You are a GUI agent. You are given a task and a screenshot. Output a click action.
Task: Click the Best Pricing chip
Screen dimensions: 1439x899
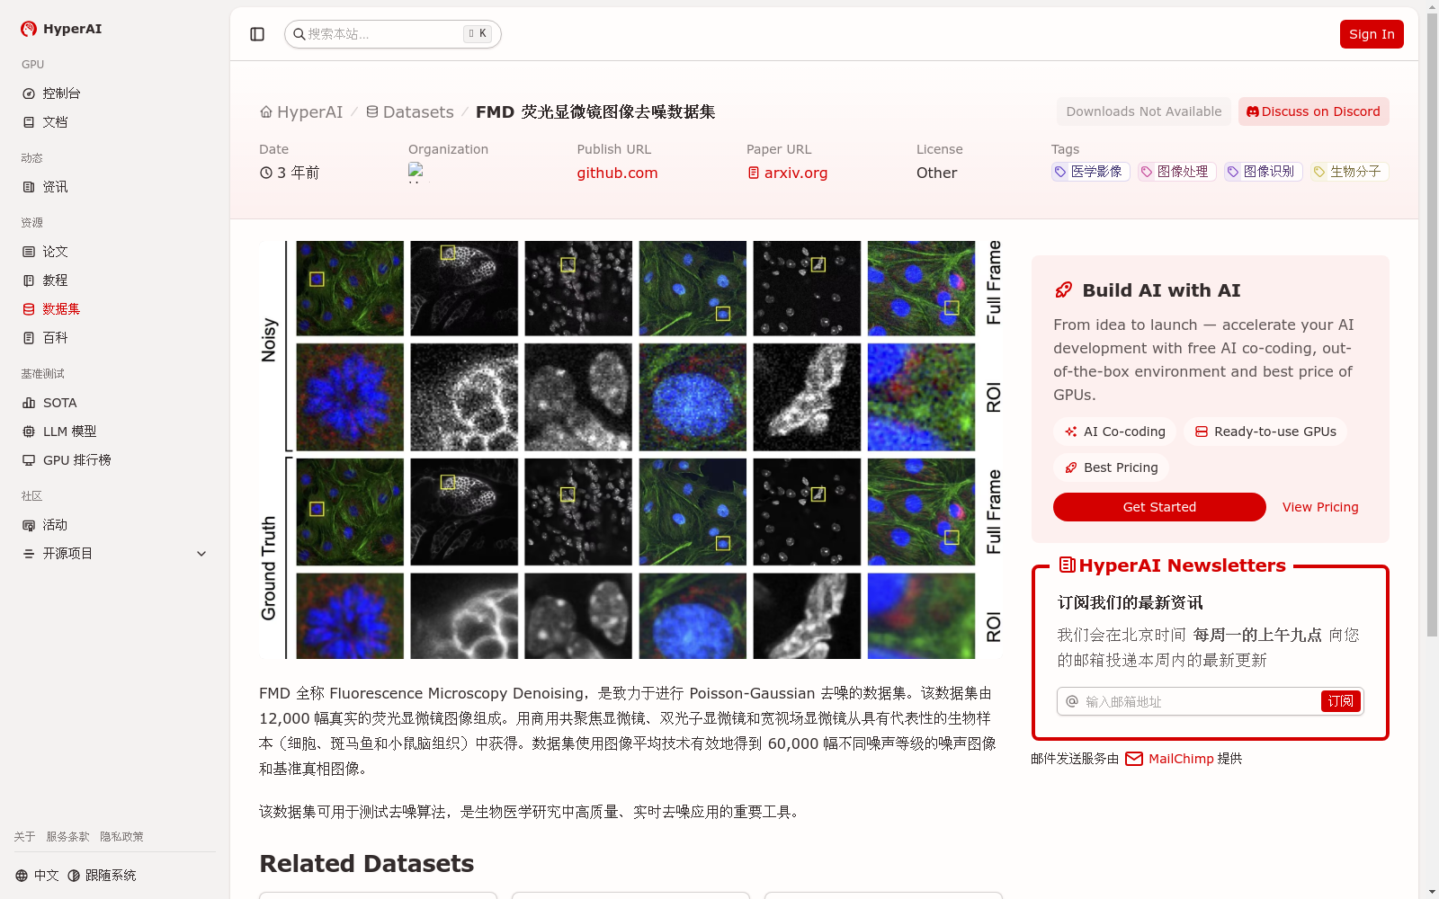click(1112, 467)
